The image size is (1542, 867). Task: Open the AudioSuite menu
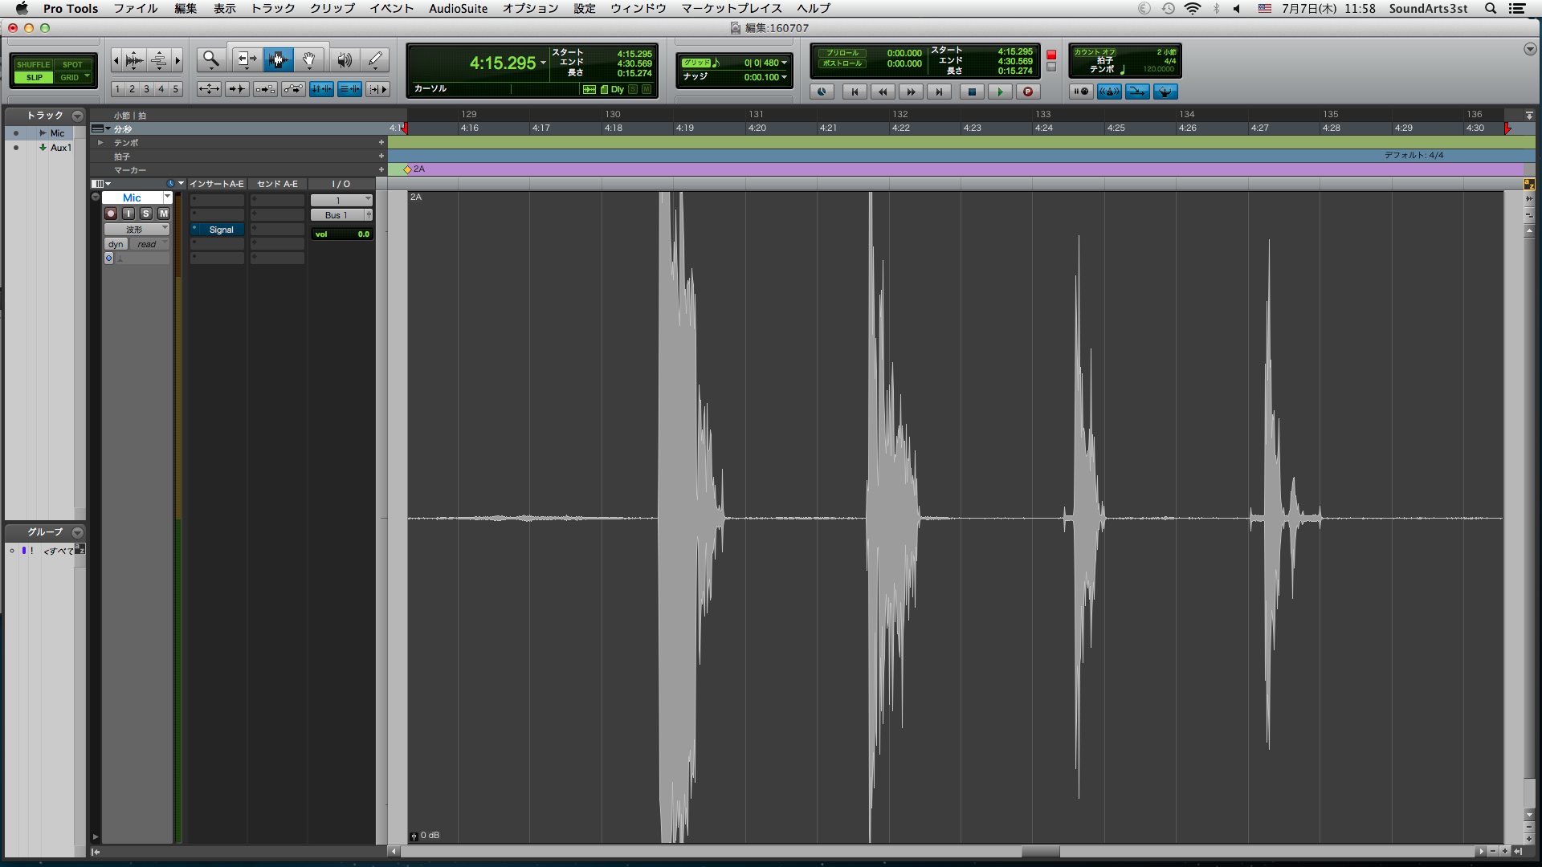pyautogui.click(x=458, y=8)
